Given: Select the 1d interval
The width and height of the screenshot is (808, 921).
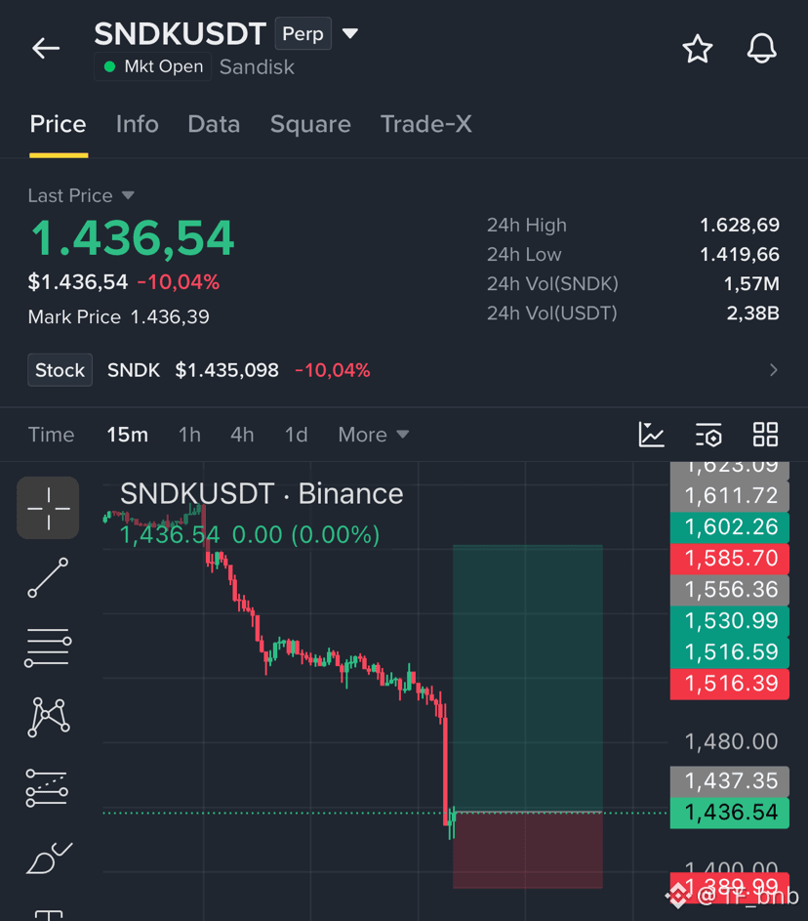Looking at the screenshot, I should 296,435.
